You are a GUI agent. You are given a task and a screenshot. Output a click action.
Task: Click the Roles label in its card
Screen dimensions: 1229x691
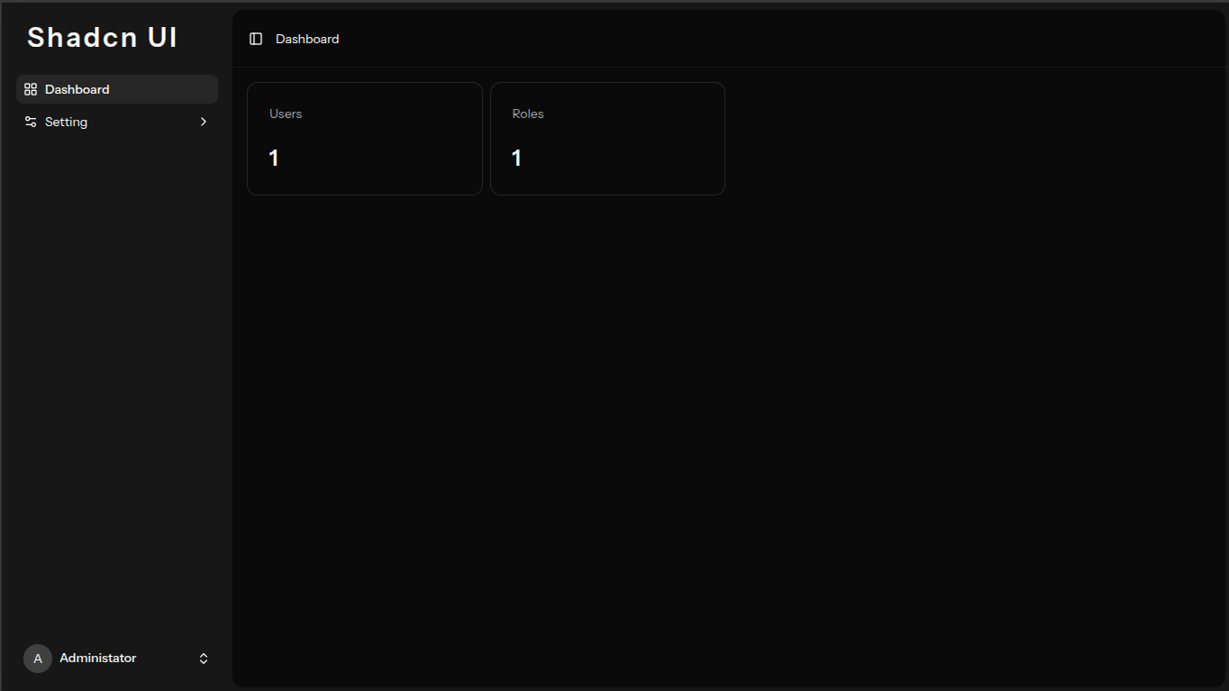pyautogui.click(x=528, y=114)
